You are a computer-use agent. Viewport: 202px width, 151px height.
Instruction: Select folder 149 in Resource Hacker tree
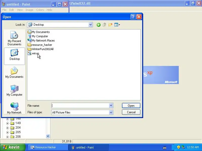point(15,123)
